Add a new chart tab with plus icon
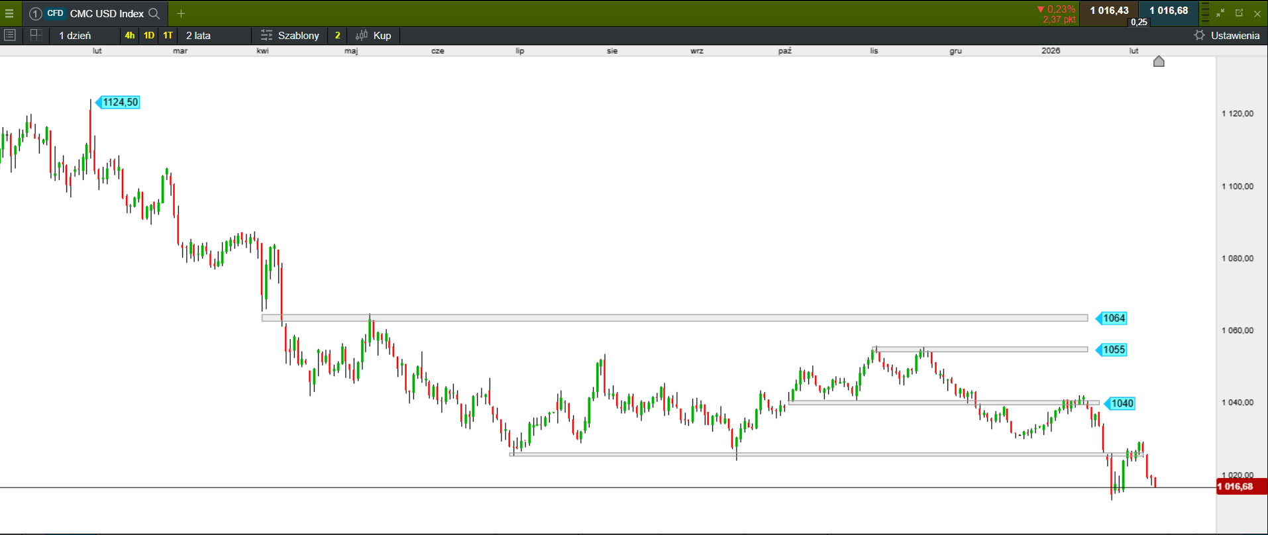This screenshot has width=1268, height=535. pos(181,13)
